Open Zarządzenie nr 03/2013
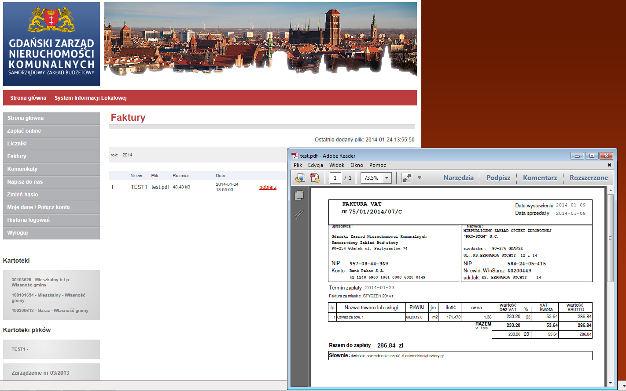This screenshot has height=391, width=626. [40, 373]
